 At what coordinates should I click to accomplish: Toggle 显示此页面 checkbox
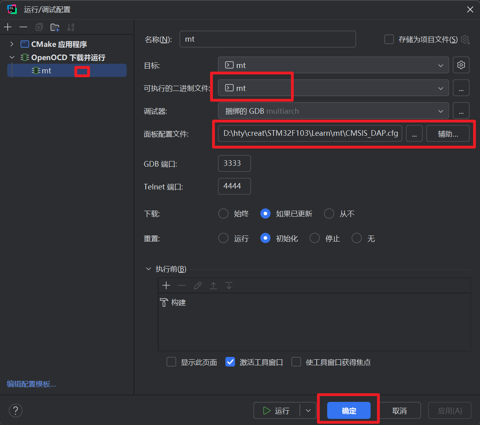171,362
